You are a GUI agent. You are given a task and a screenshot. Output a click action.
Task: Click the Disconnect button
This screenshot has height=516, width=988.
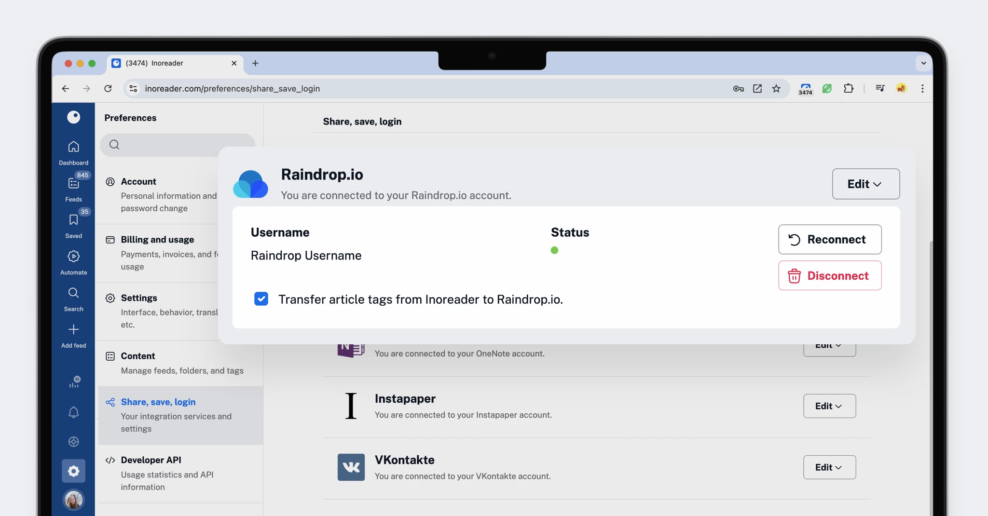(x=829, y=275)
